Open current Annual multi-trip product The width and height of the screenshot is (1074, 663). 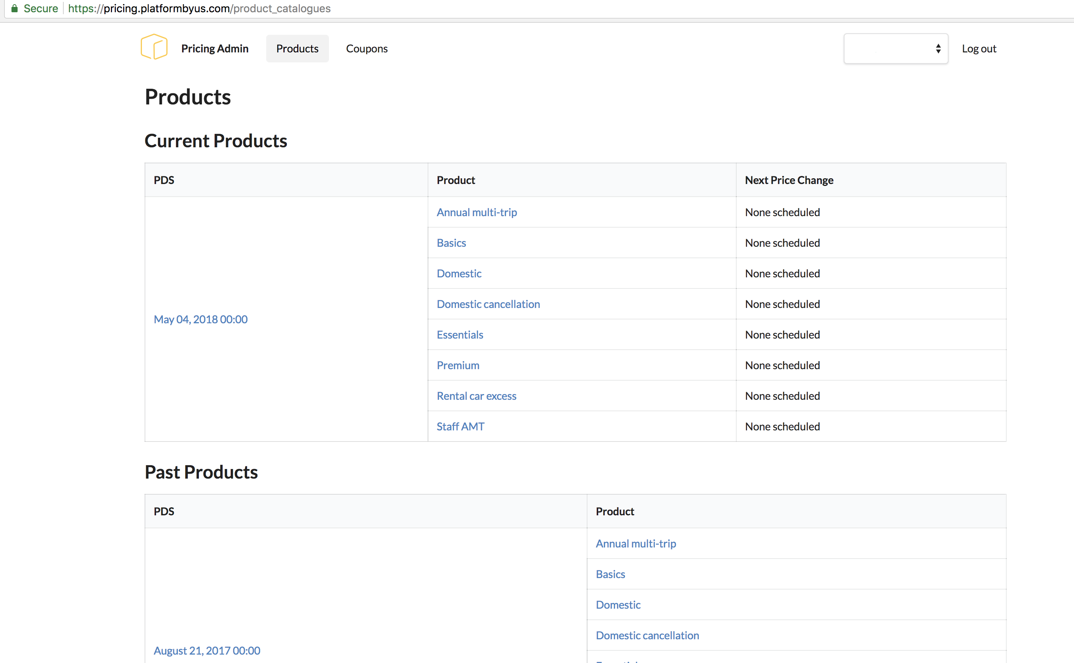(x=477, y=212)
